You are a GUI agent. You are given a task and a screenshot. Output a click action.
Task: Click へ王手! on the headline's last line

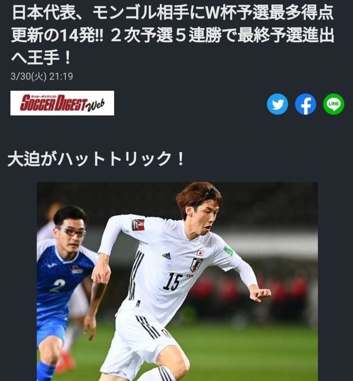[41, 58]
